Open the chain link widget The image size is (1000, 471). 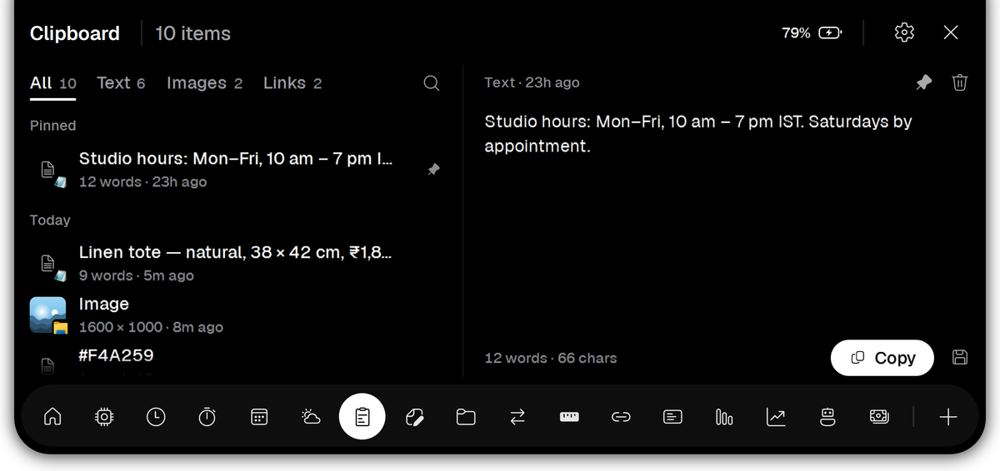[621, 417]
